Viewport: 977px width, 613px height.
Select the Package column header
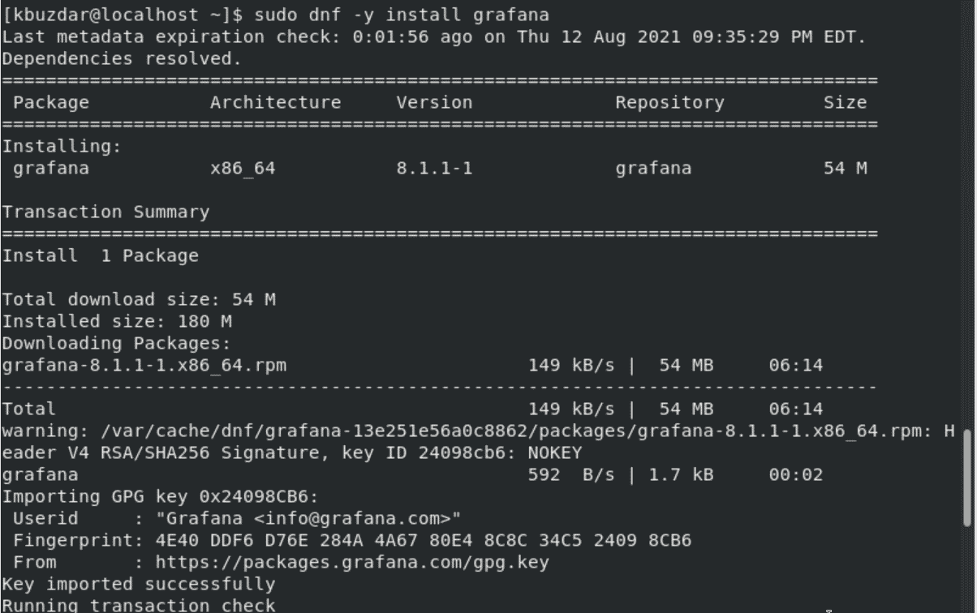coord(51,102)
